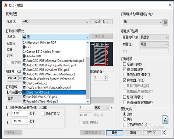This screenshot has width=174, height=139.
Task: Increase number of copies stepper
Action: (x=106, y=76)
